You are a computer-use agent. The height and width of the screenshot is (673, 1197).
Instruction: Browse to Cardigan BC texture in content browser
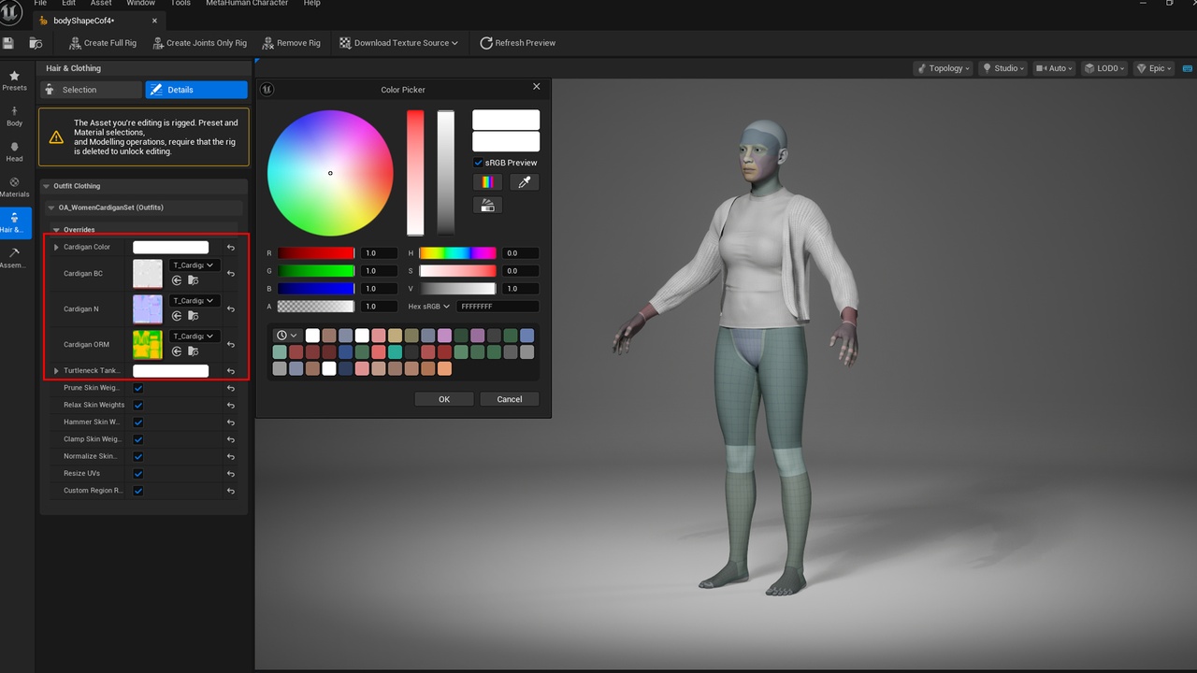tap(193, 279)
